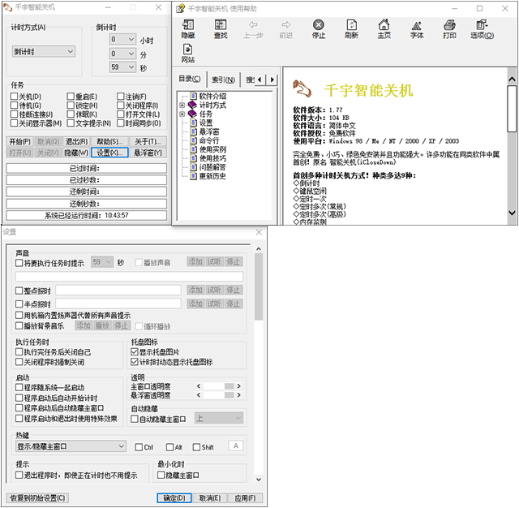Viewport: 519px width, 508px height.
Task: Open the 使用实例 help topic
Action: click(x=212, y=149)
